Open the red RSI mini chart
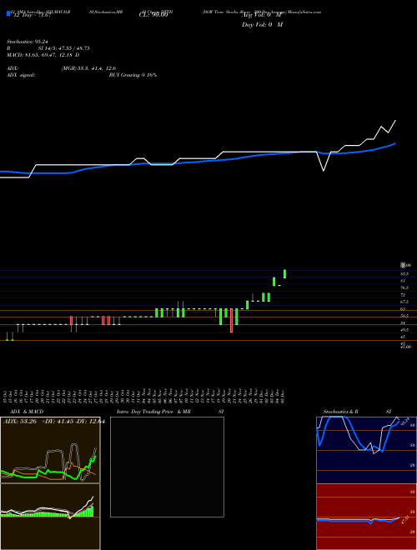The width and height of the screenshot is (417, 550). 366,517
